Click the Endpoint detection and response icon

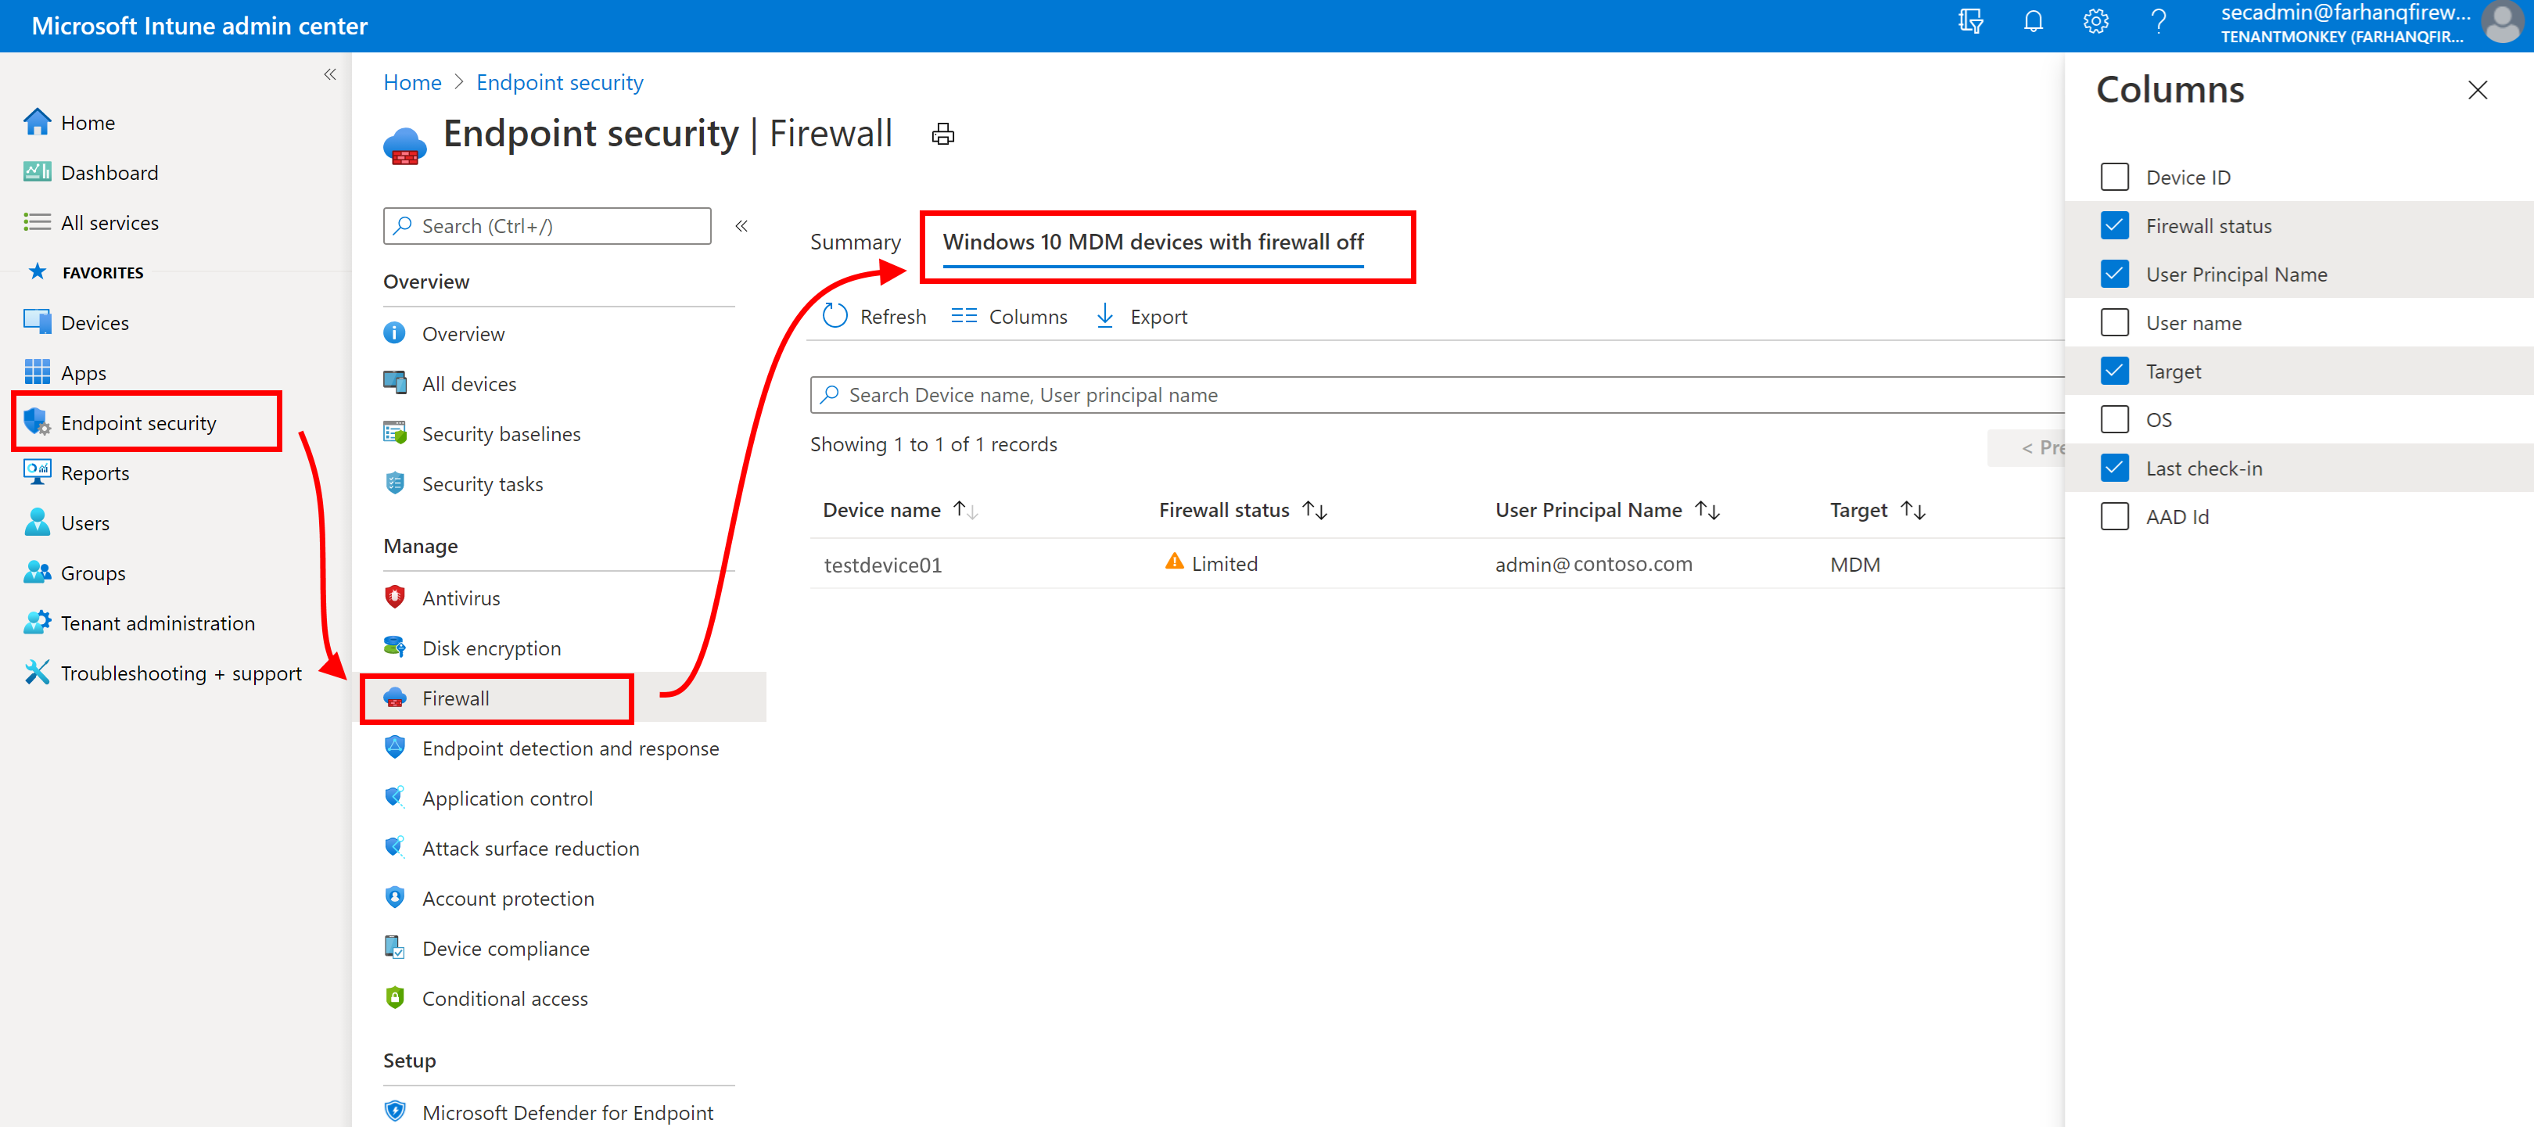tap(394, 747)
